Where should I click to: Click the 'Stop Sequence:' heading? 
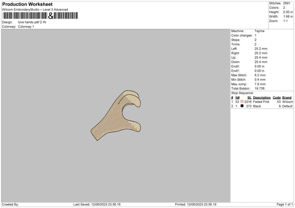pyautogui.click(x=242, y=93)
